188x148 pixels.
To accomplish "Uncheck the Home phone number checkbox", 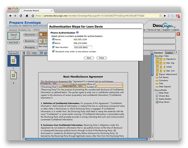I will coord(53,39).
